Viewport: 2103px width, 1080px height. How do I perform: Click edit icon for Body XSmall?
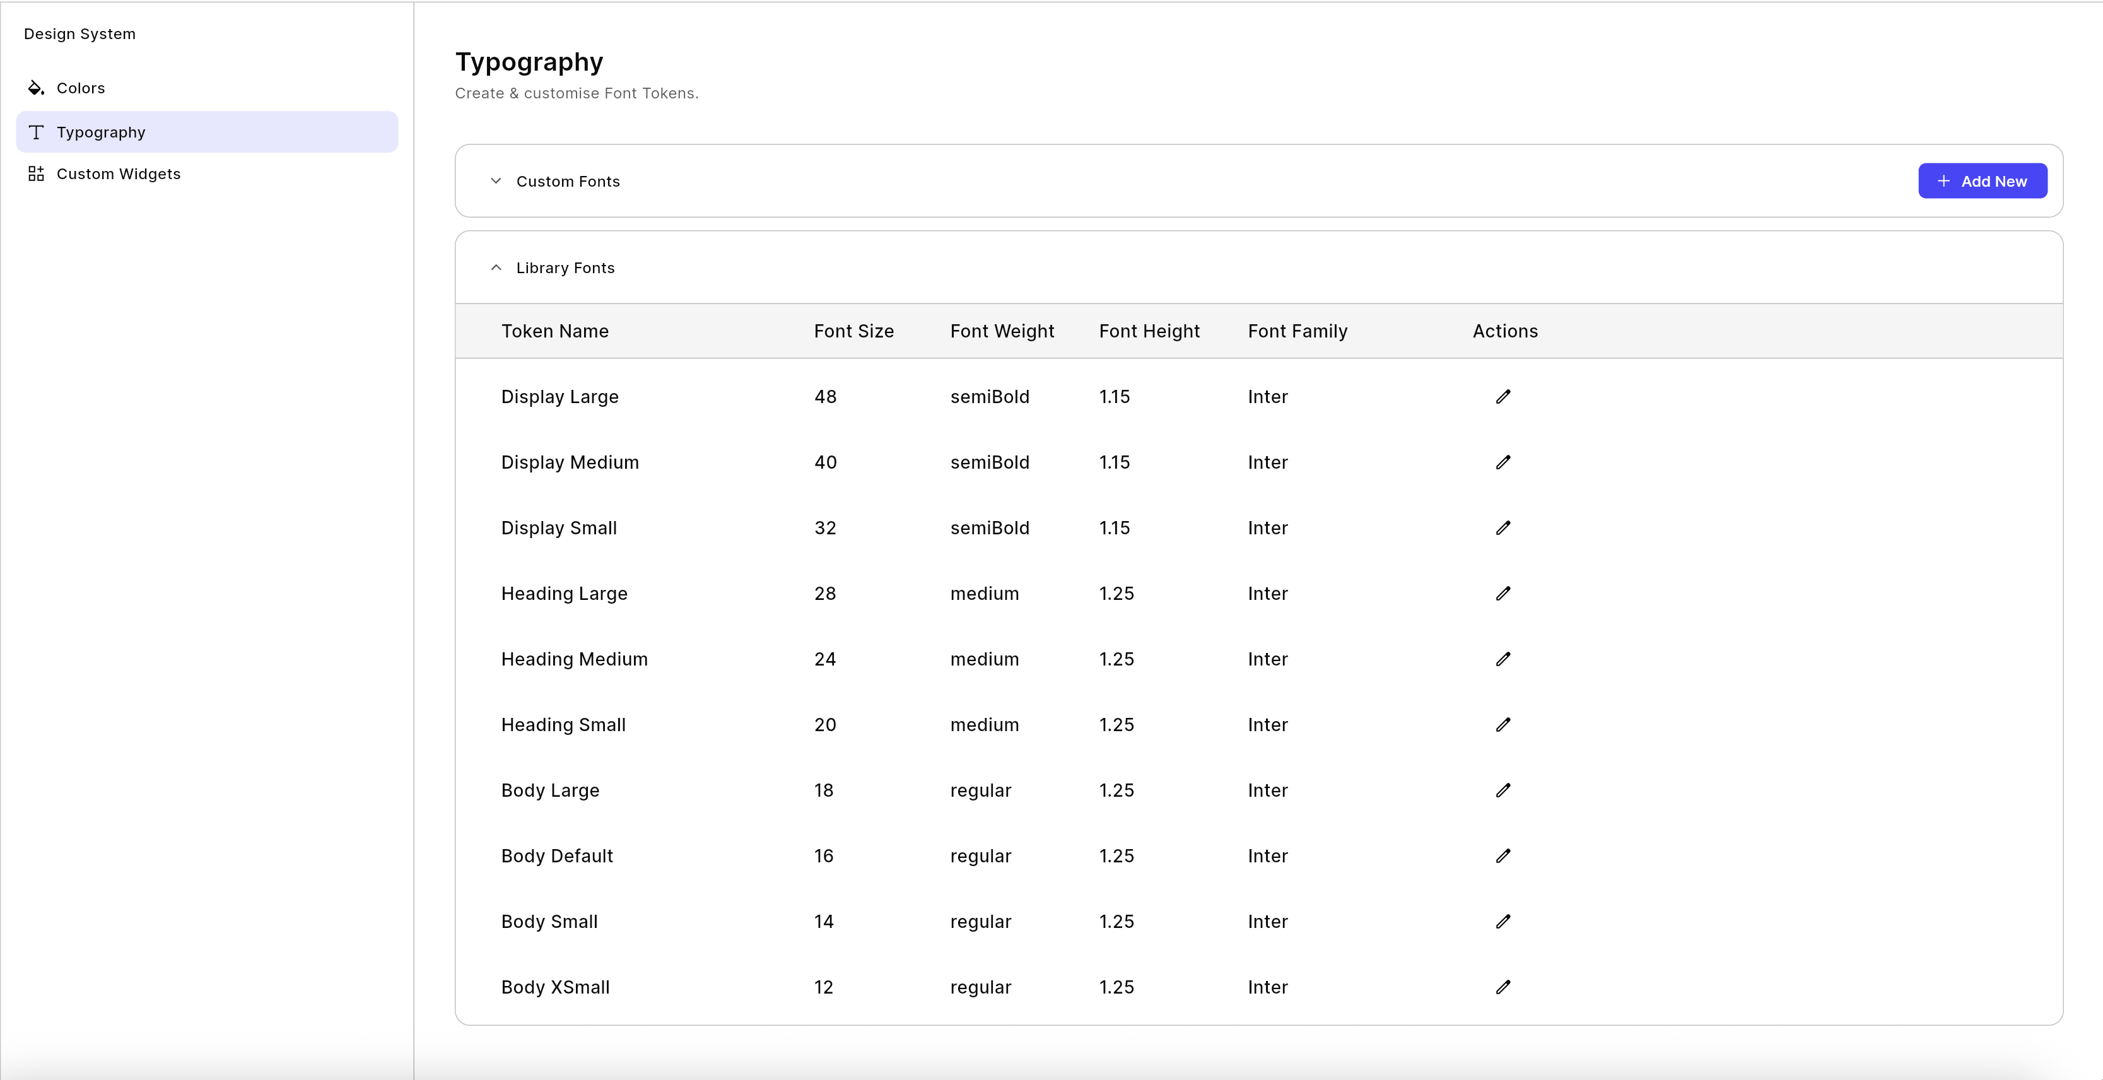click(x=1503, y=987)
